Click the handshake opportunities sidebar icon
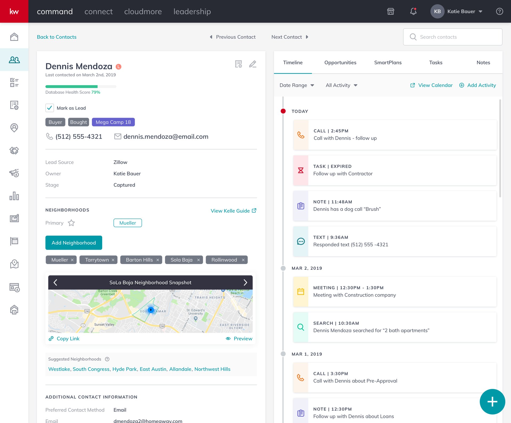Screen dimensions: 511x423 point(14,150)
